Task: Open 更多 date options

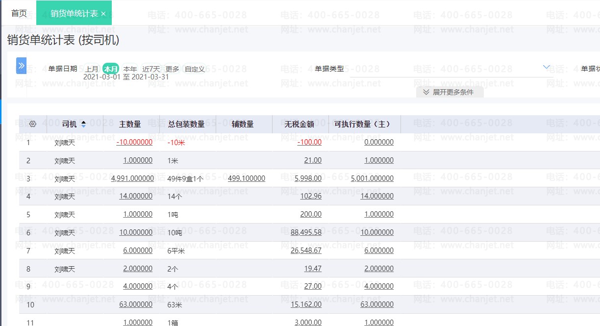Action: click(172, 69)
